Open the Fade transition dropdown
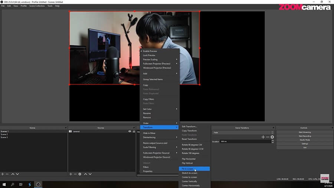The width and height of the screenshot is (334, 188). (243, 133)
